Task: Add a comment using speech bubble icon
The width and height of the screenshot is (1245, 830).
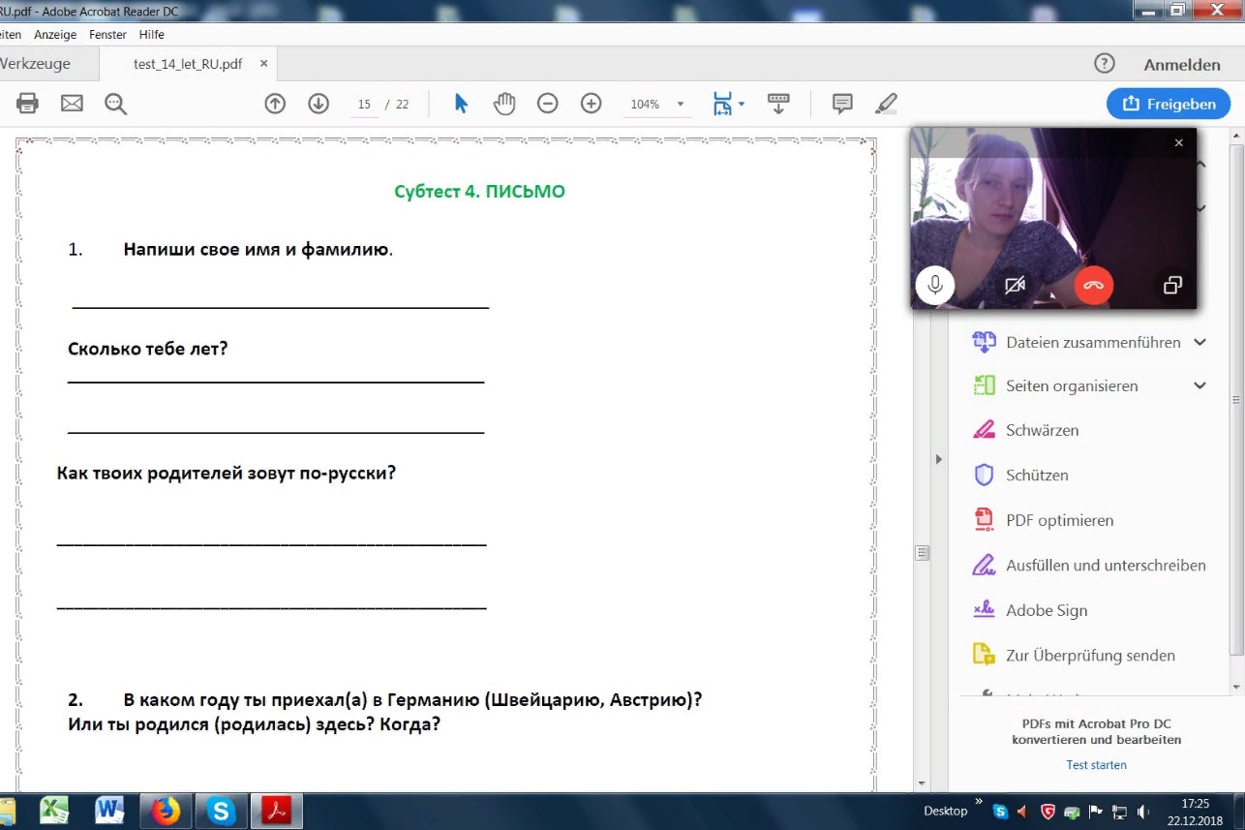Action: pyautogui.click(x=842, y=104)
